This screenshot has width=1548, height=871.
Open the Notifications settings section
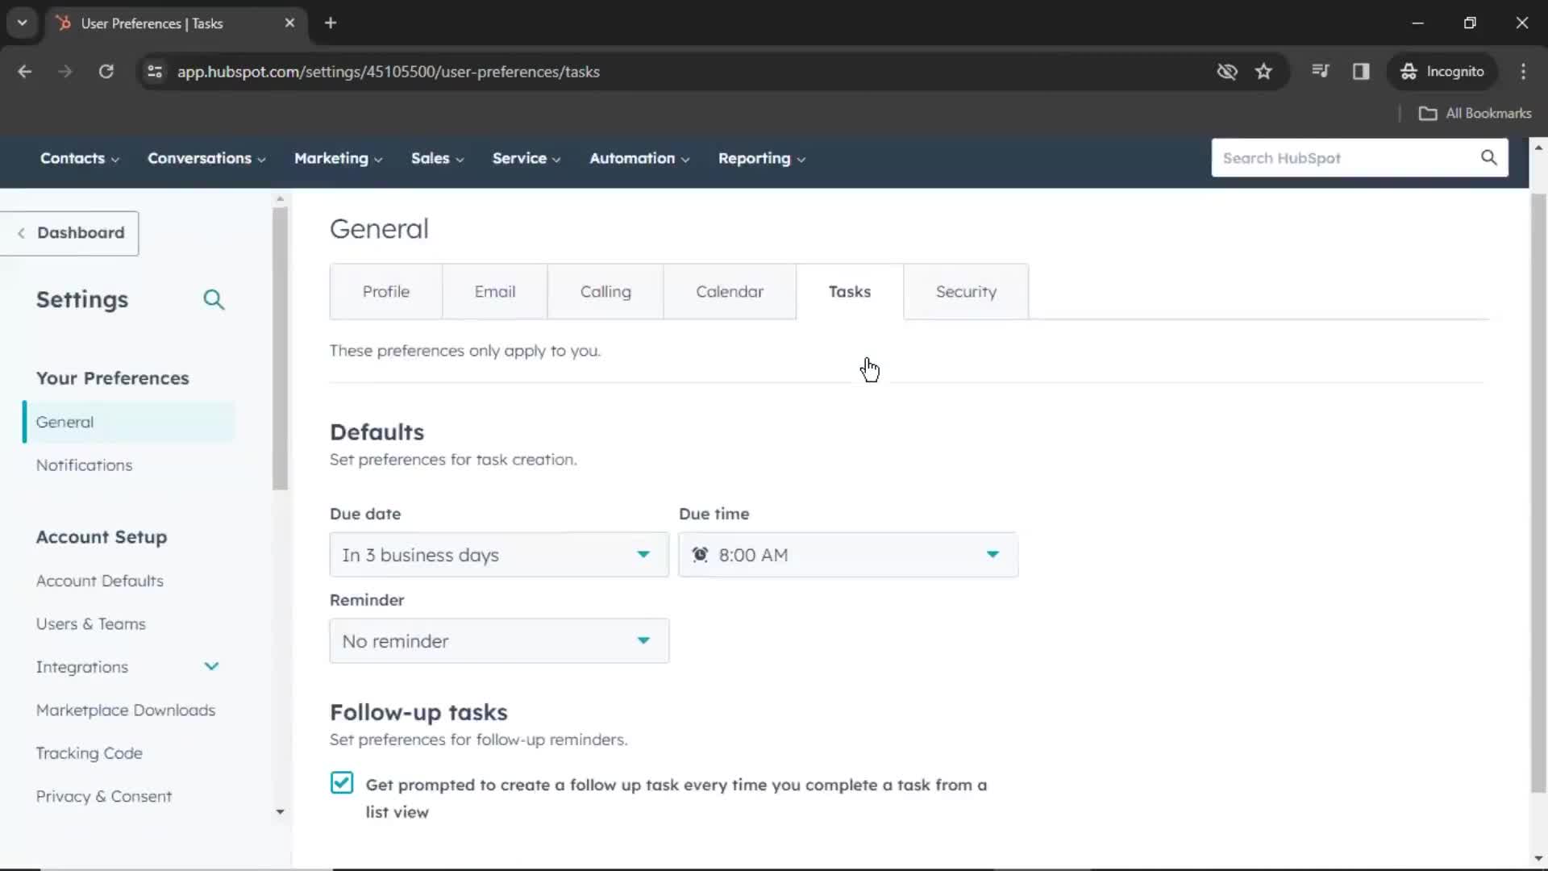84,465
